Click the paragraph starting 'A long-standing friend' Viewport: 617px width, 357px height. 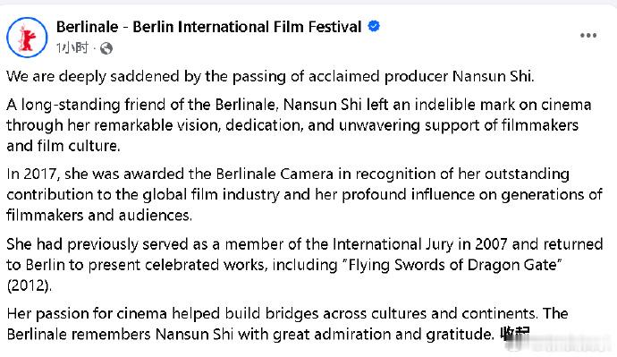(x=299, y=125)
